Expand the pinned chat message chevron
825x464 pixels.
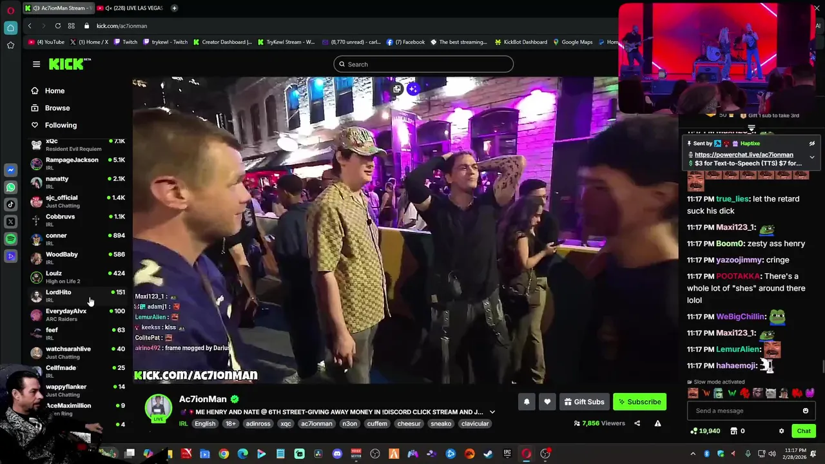[x=812, y=157]
